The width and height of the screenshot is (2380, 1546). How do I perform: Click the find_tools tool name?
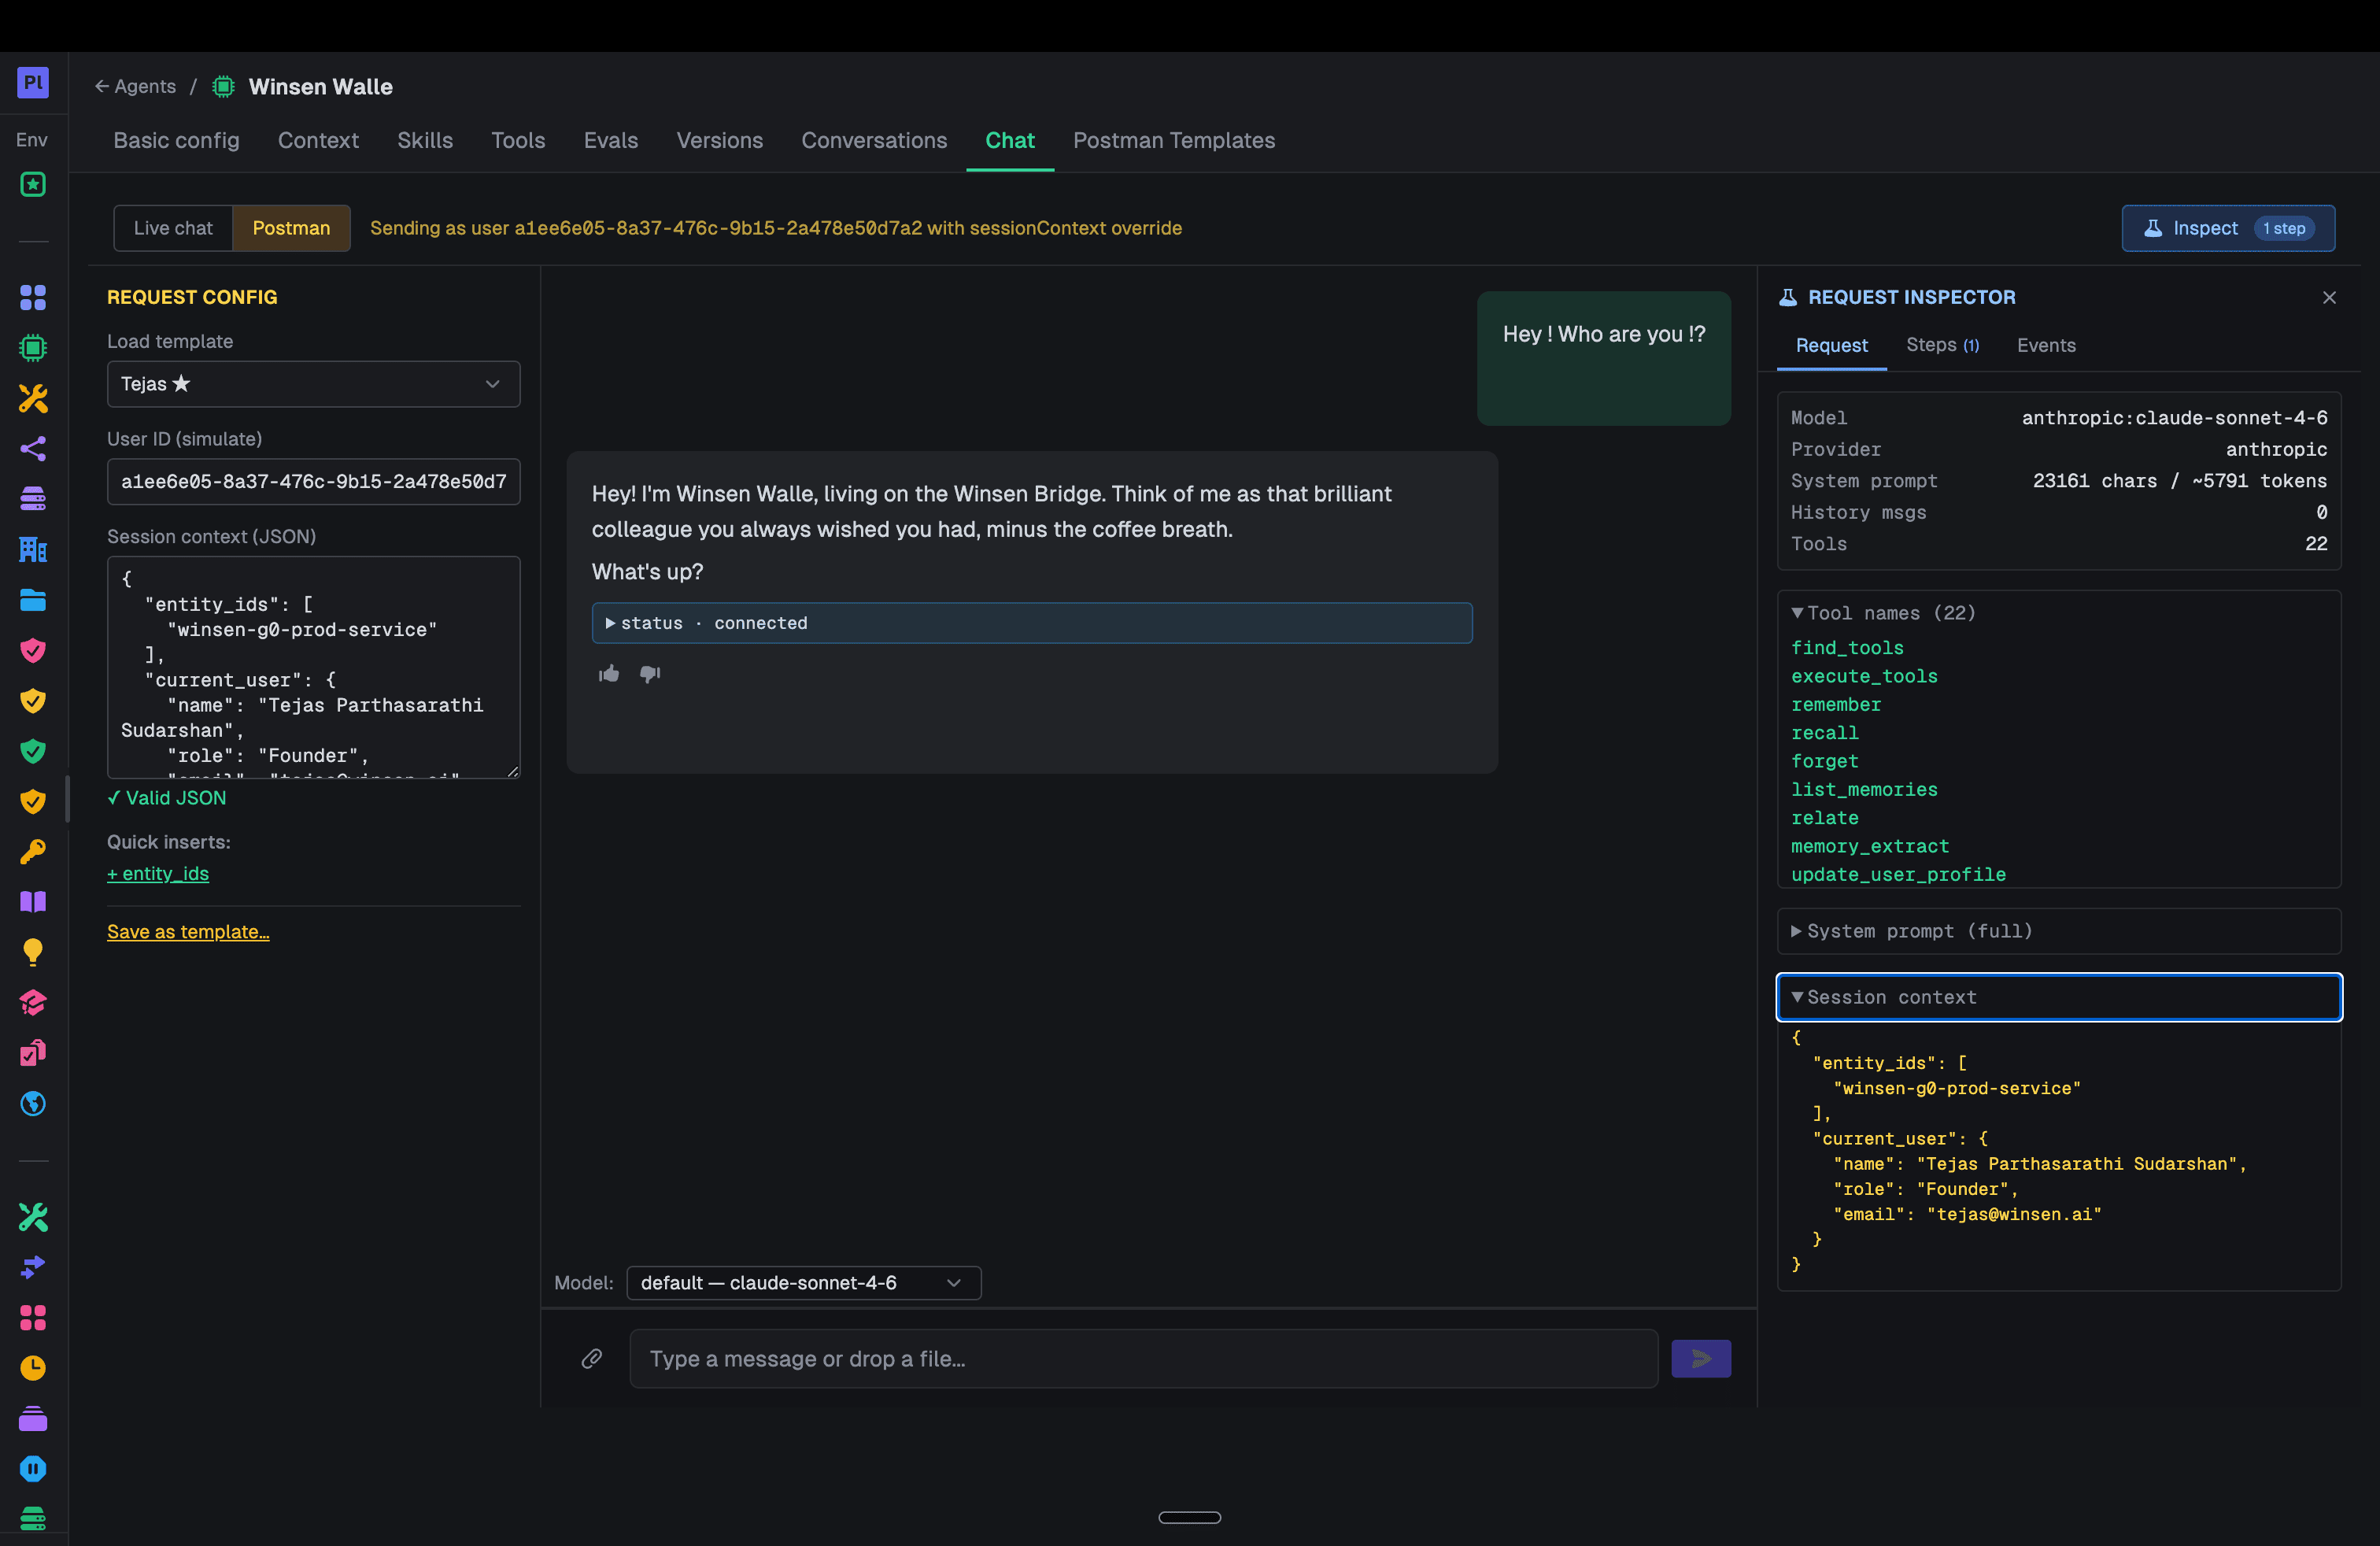(x=1847, y=648)
